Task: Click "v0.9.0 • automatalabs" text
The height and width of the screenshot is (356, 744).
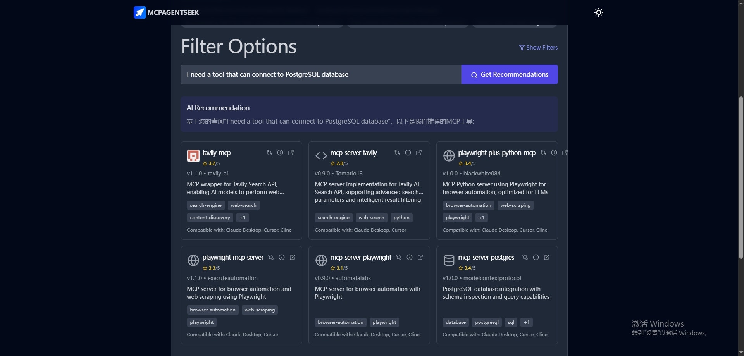Action: [343, 278]
